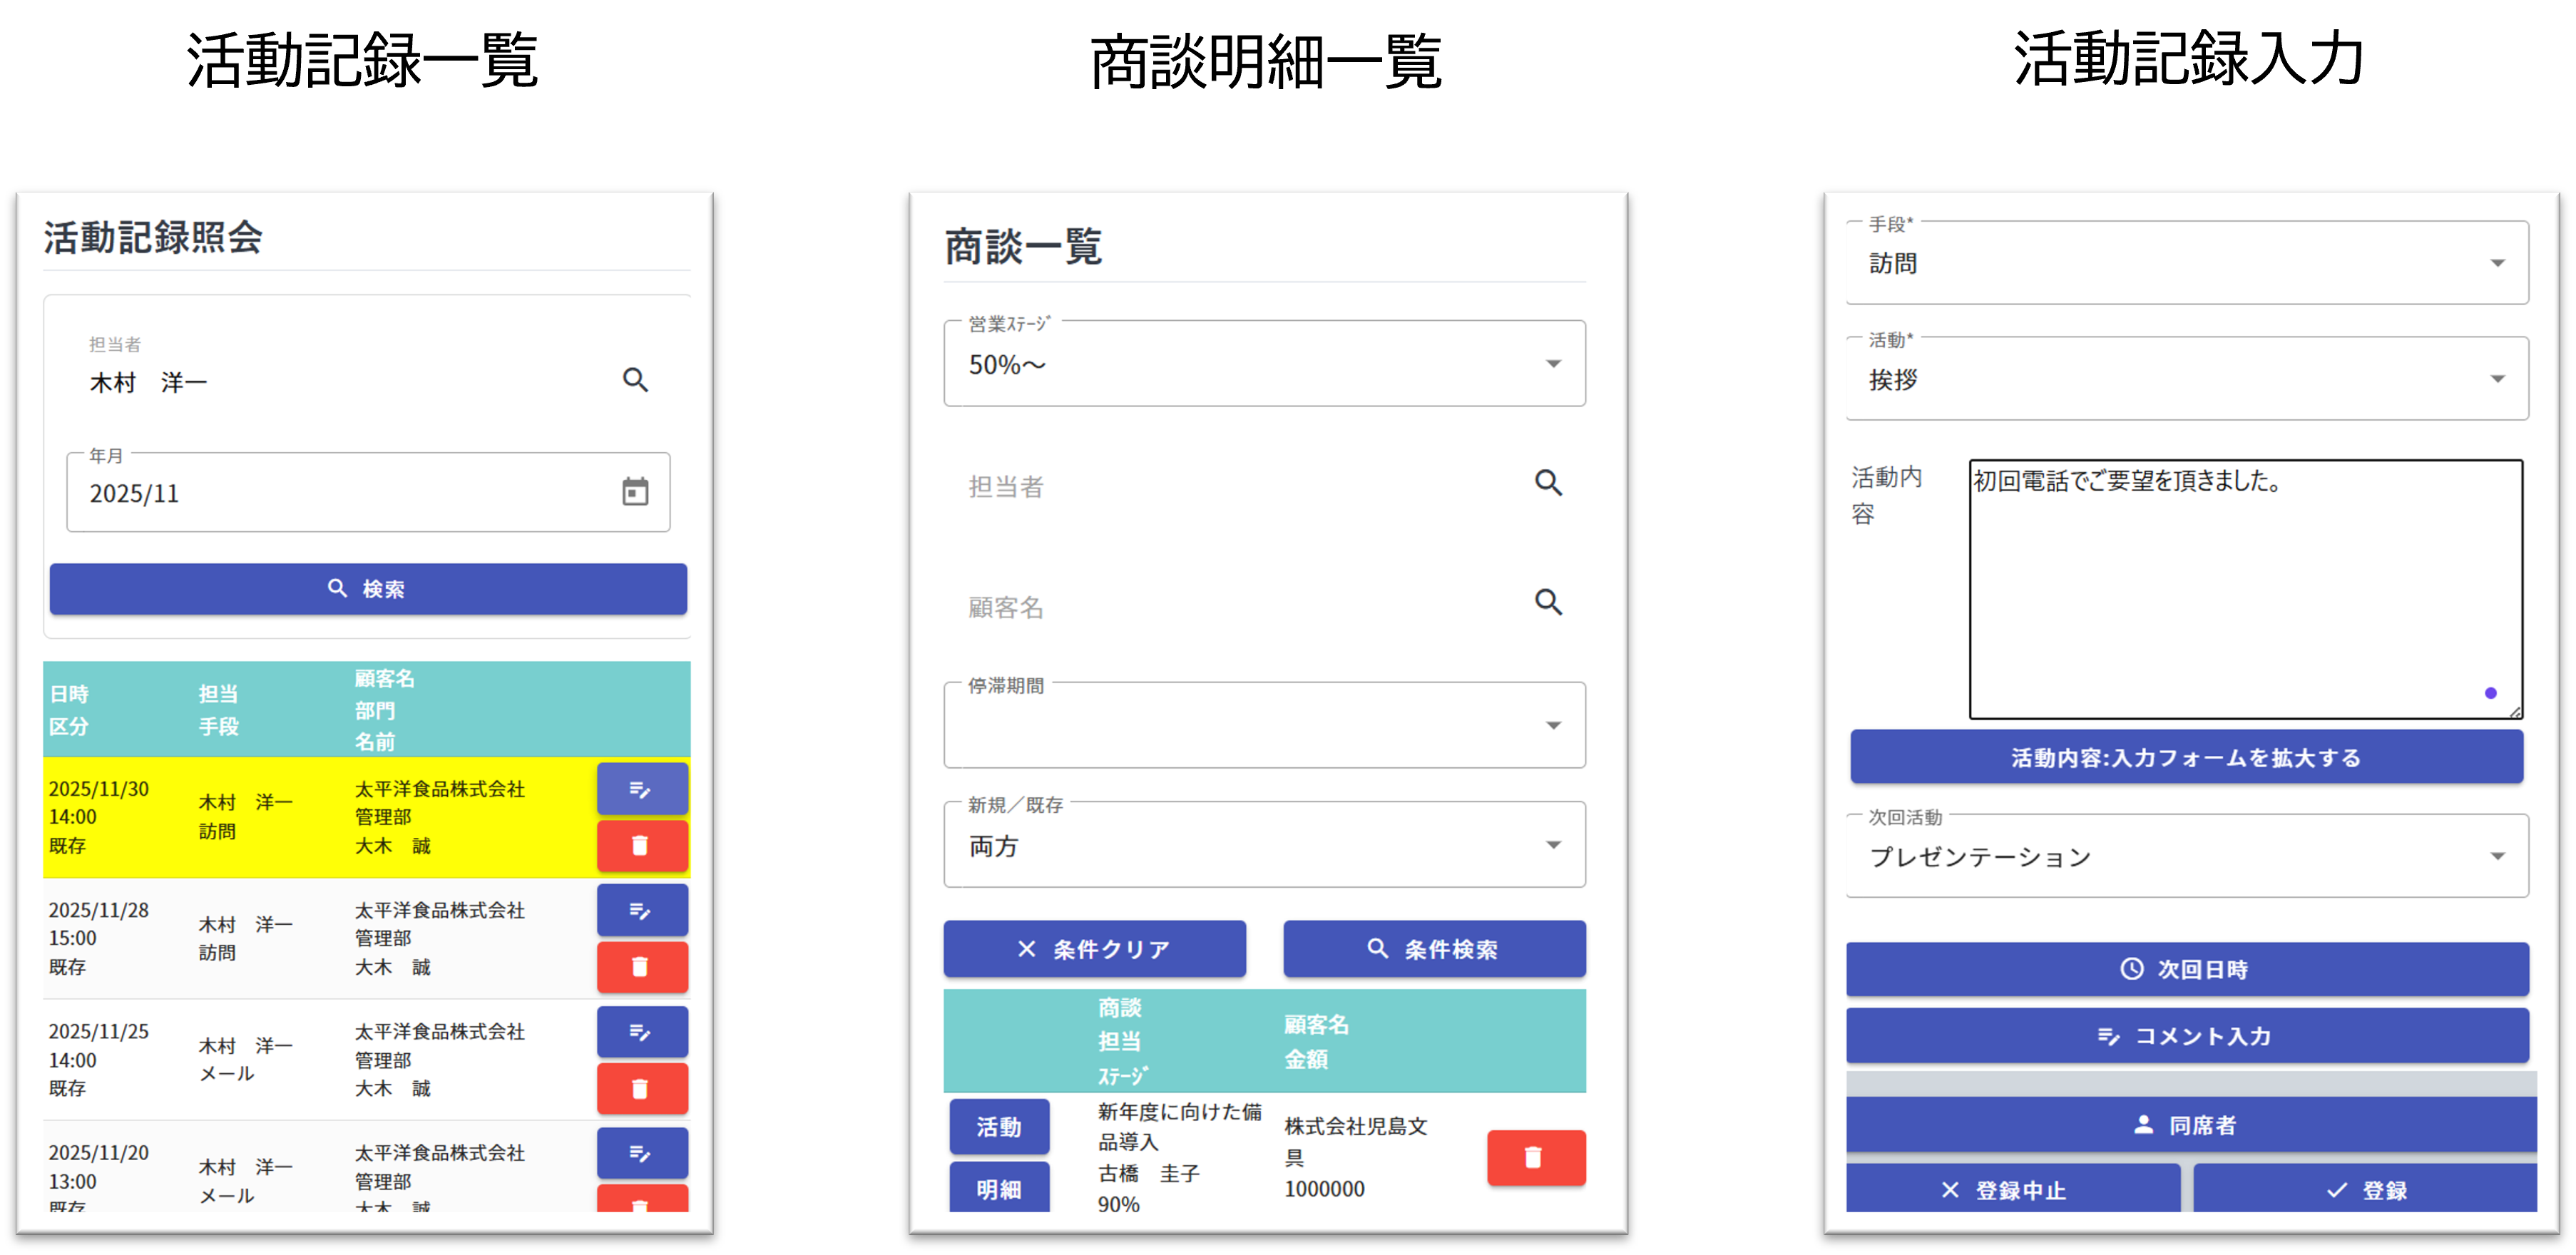Screen dimensions: 2576x1255
Task: Click search icon beside 木村 洋一 担当者 field
Action: pyautogui.click(x=635, y=380)
